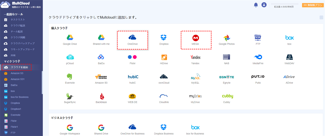325x136 pixels.
Task: Add Dropbox personal cloud
Action: (x=164, y=40)
